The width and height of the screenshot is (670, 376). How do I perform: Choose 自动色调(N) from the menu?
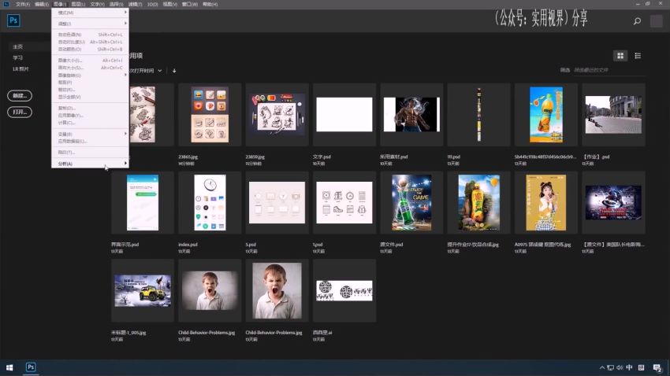point(90,35)
